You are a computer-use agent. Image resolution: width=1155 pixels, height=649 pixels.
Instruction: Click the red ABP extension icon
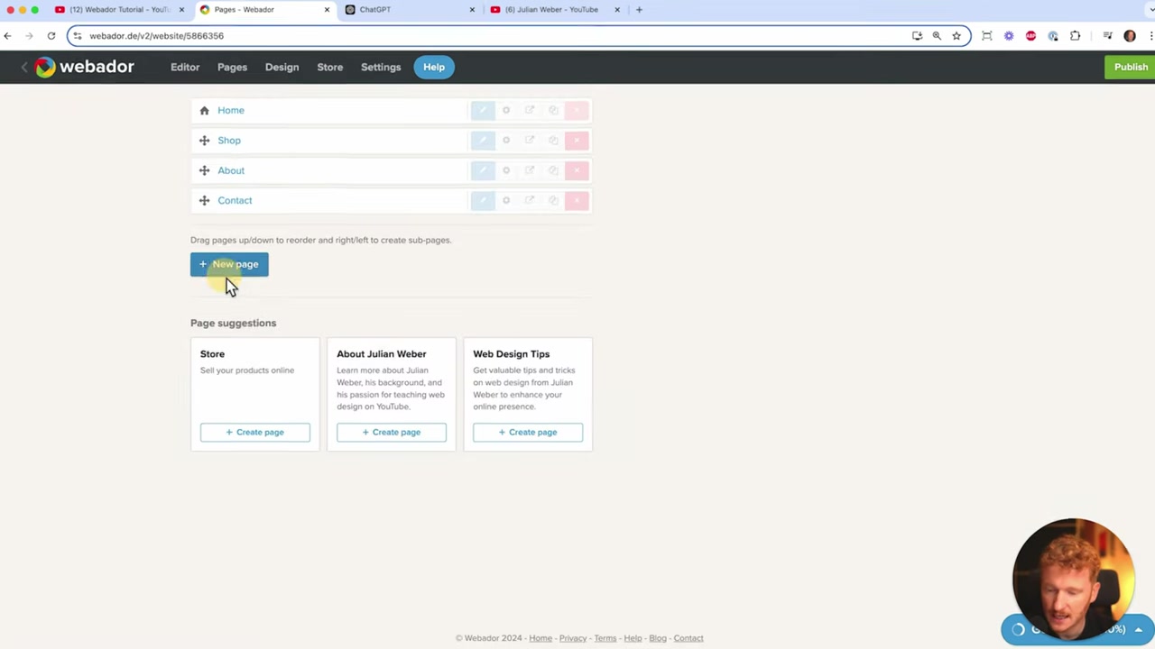click(1030, 36)
